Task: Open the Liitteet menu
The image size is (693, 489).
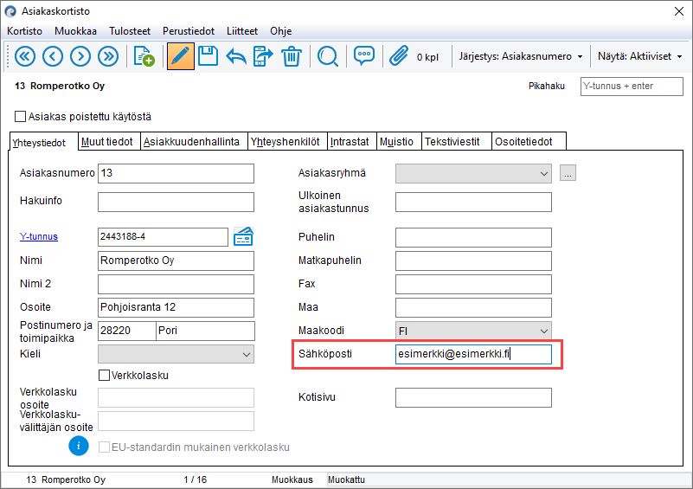Action: (x=242, y=31)
